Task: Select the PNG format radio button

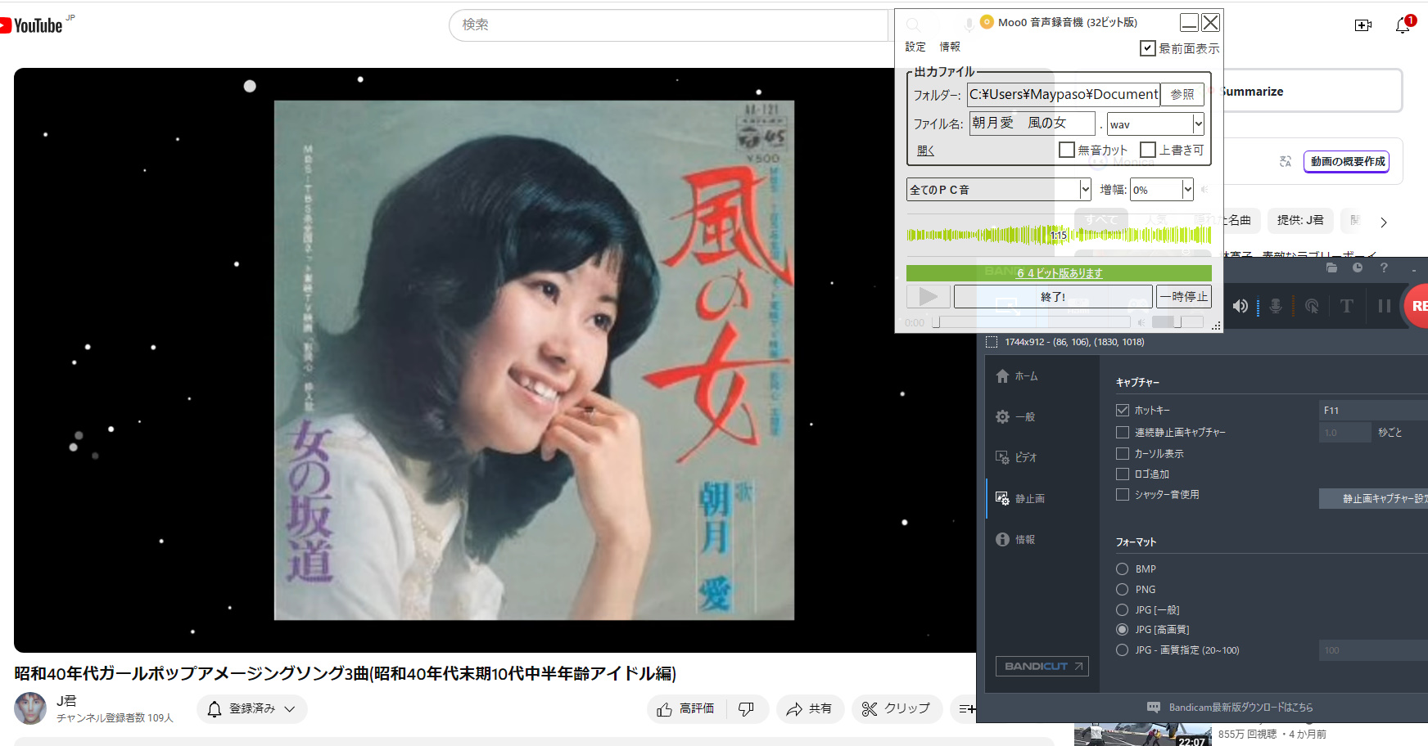Action: [x=1122, y=590]
